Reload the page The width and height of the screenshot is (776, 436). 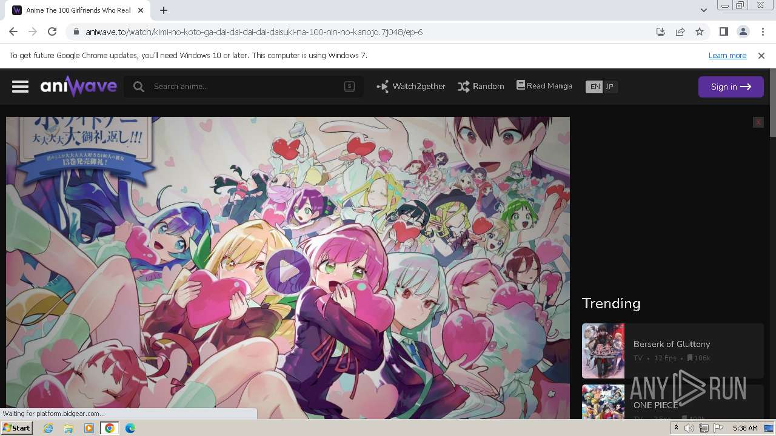52,31
